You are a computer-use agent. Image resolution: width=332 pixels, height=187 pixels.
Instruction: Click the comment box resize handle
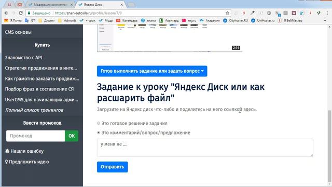(x=311, y=155)
